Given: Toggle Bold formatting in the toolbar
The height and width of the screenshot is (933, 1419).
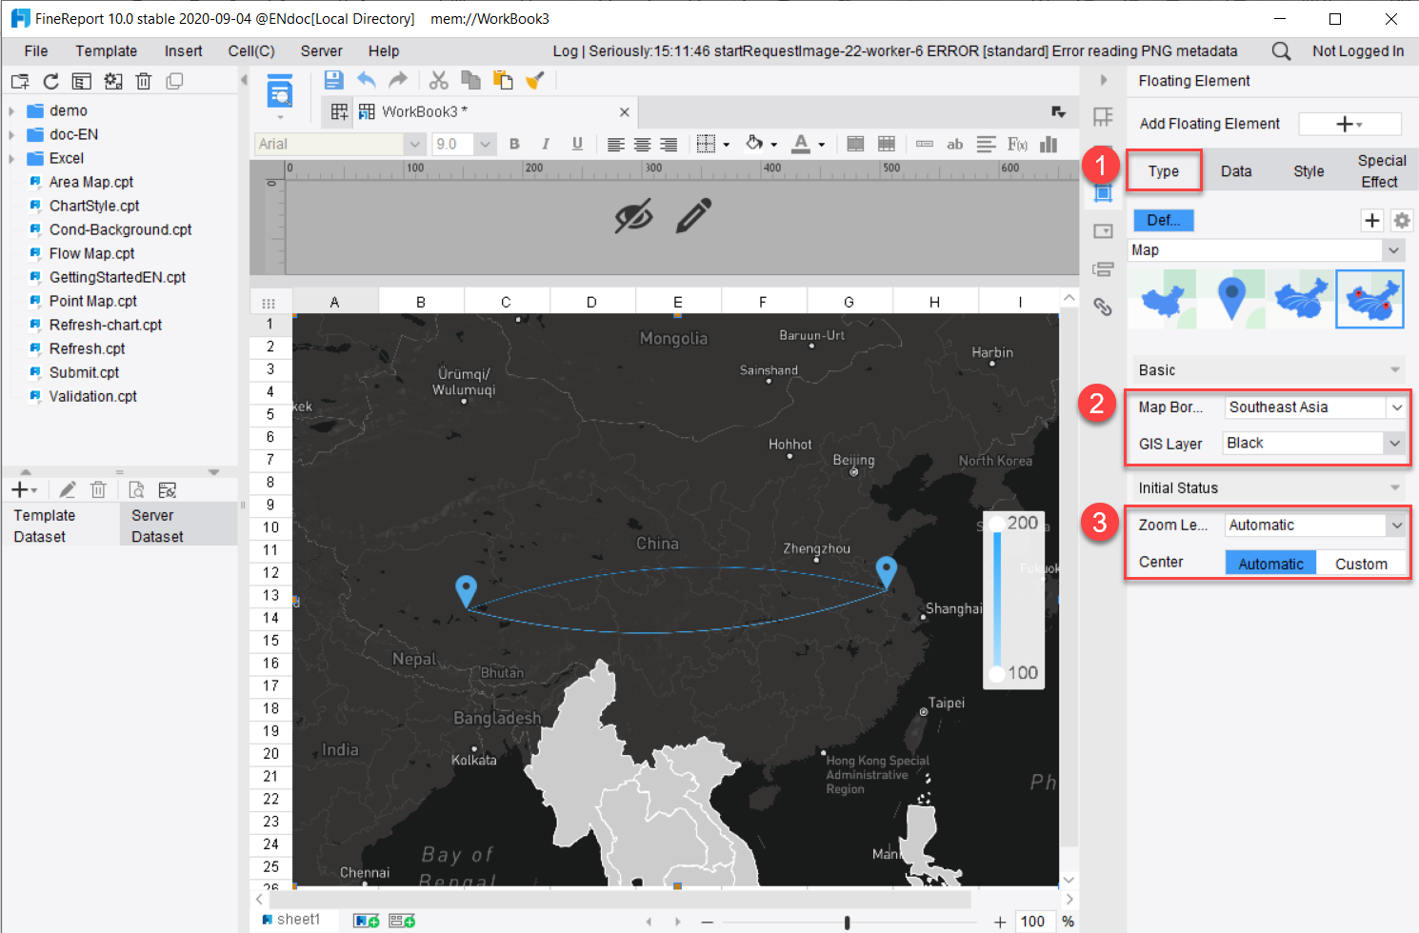Looking at the screenshot, I should click(x=514, y=144).
